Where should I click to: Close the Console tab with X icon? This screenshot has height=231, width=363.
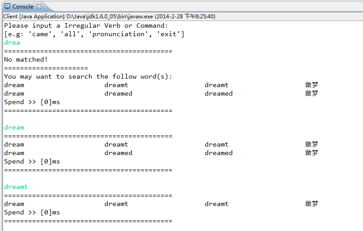pyautogui.click(x=39, y=6)
